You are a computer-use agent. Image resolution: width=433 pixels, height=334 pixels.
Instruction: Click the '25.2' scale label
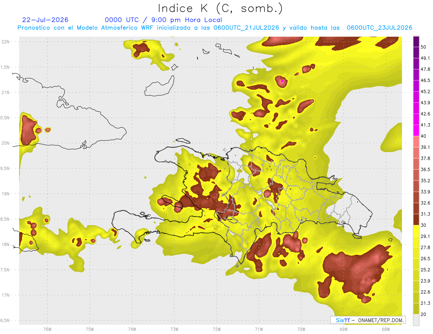[x=425, y=270]
